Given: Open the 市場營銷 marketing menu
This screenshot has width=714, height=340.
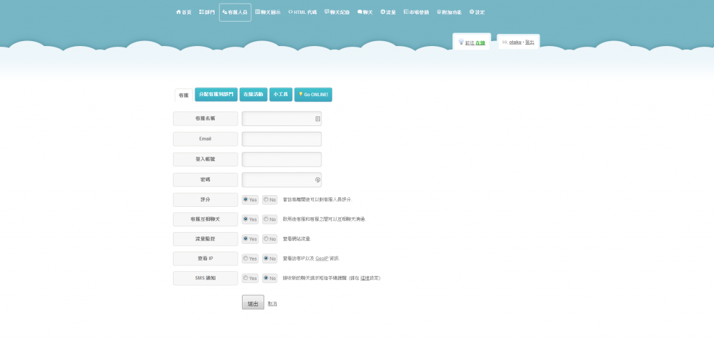Looking at the screenshot, I should point(416,13).
